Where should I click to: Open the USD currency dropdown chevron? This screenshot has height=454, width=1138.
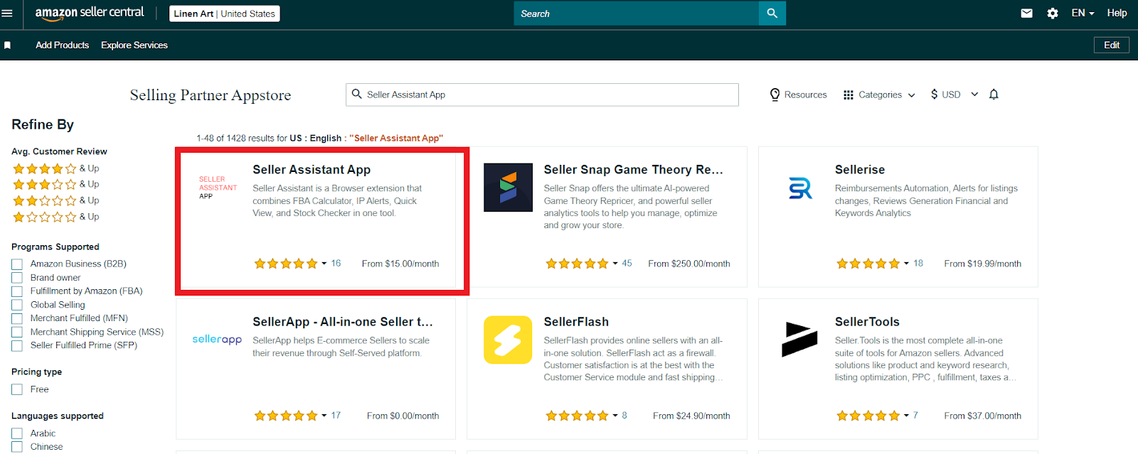974,94
